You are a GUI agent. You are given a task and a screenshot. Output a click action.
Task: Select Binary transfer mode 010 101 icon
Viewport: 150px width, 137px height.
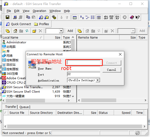coord(111,17)
